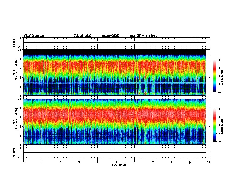Click the time axis tick label "5"
This screenshot has height=182, width=235.
116,162
